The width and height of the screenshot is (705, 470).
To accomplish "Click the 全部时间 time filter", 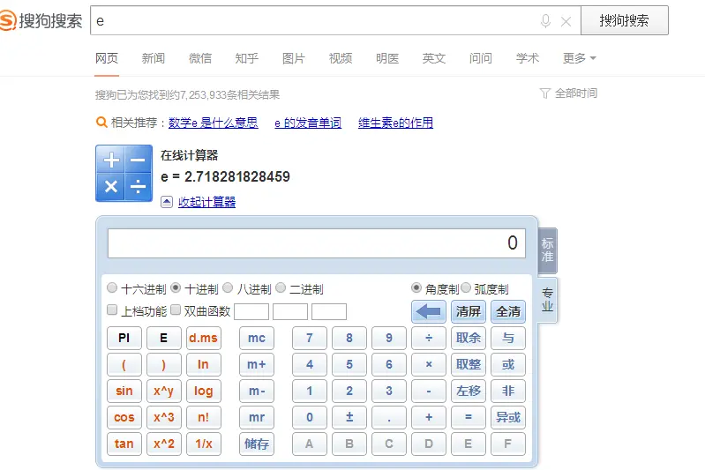I will (x=568, y=93).
